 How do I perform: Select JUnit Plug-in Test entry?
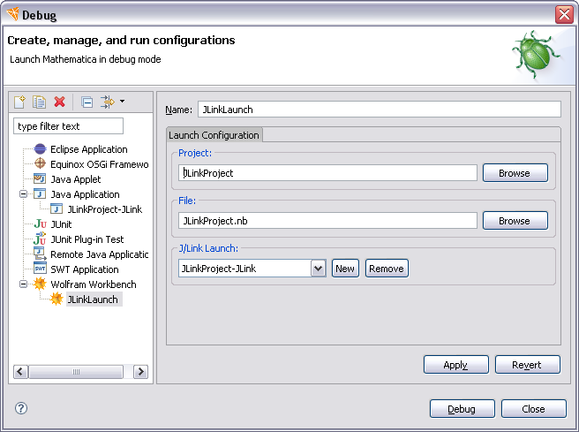point(87,239)
